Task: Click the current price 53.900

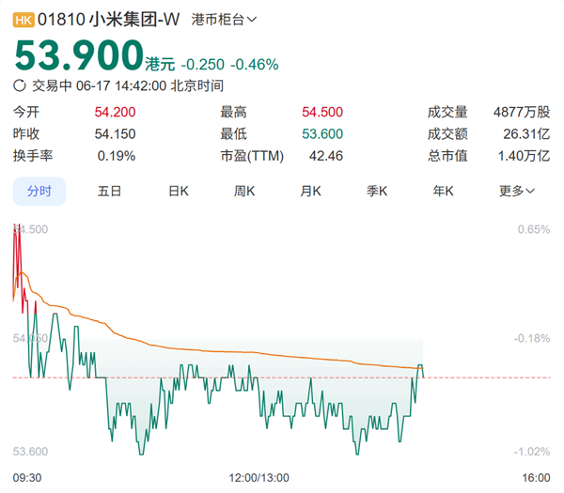Action: [x=77, y=57]
